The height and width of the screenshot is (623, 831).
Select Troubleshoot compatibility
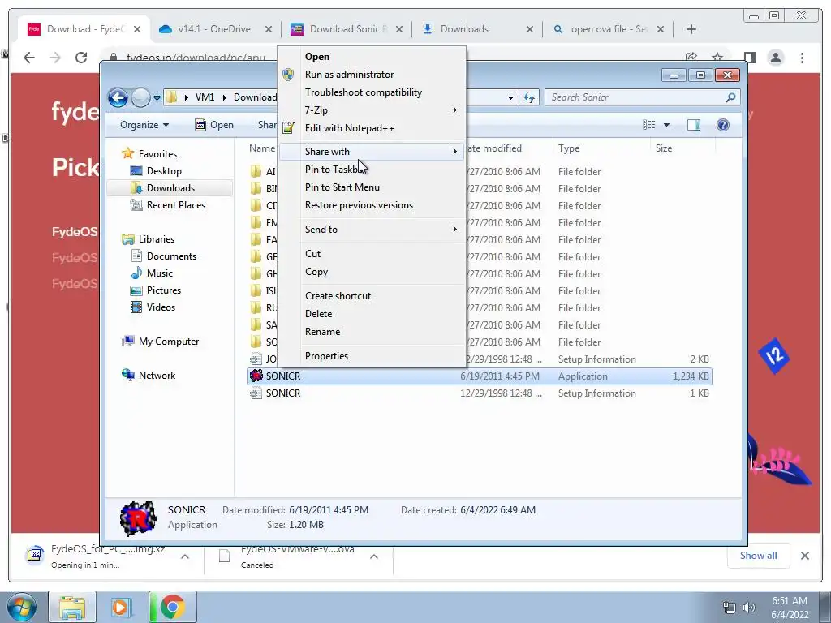[372, 92]
